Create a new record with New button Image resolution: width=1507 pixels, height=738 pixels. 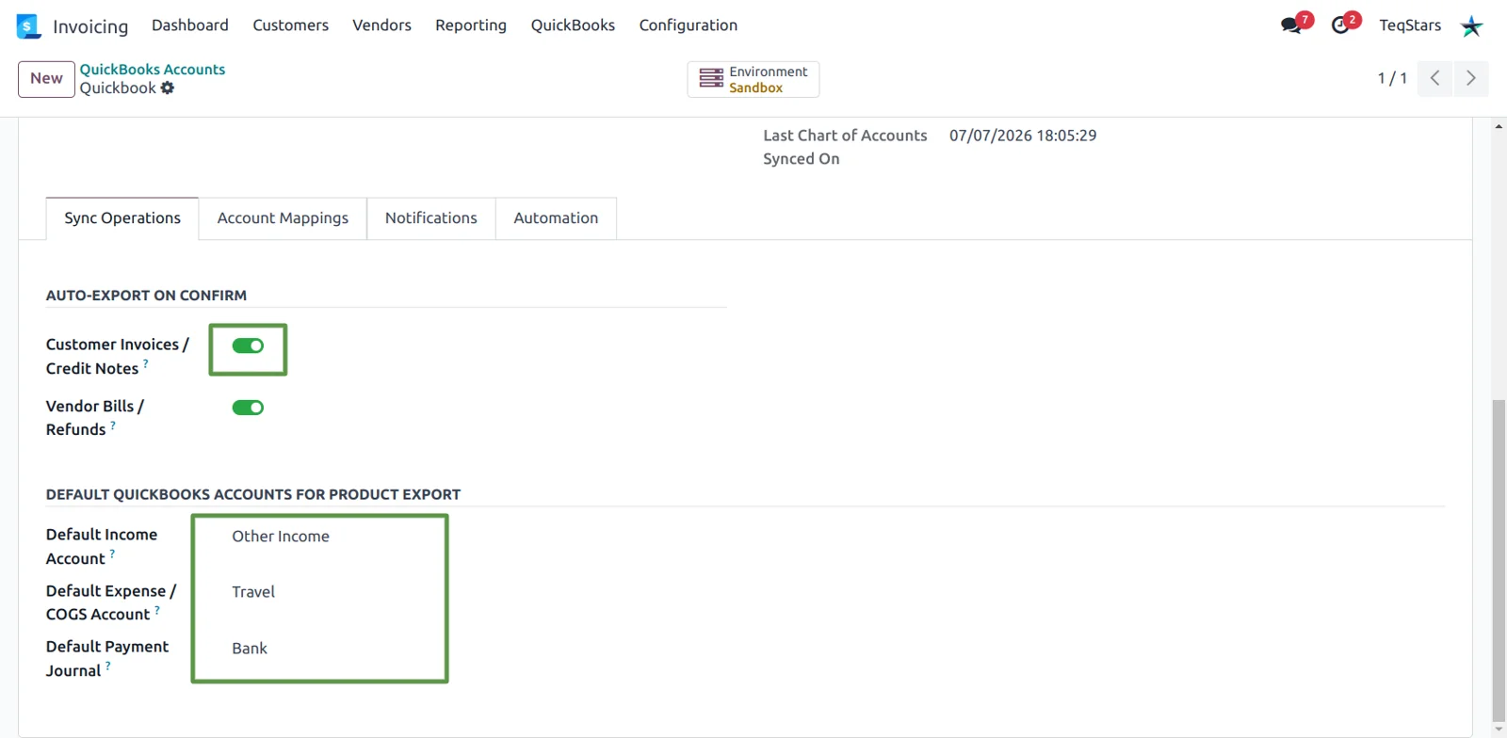click(46, 79)
